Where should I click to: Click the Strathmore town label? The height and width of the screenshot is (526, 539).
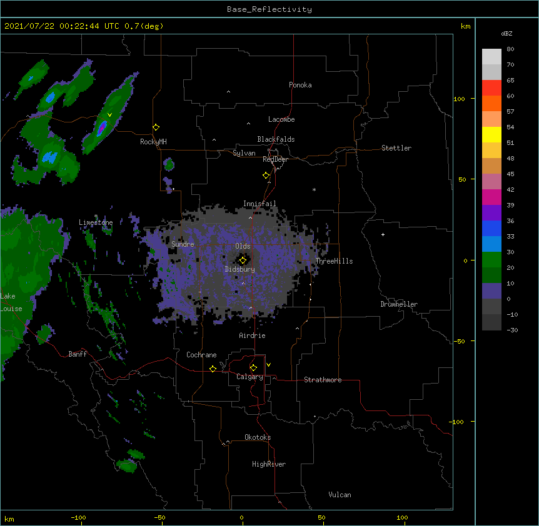[323, 380]
